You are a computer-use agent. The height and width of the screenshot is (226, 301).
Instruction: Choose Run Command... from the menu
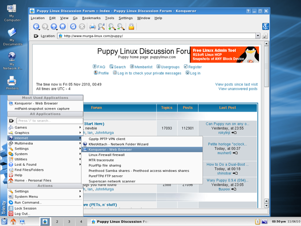(x=45, y=202)
